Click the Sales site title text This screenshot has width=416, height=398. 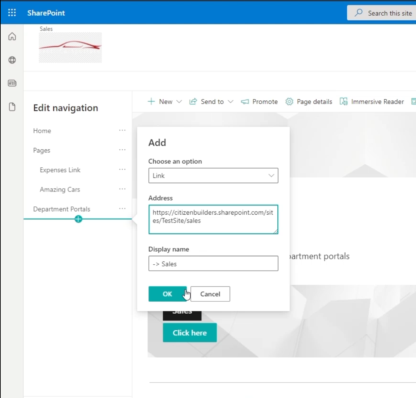point(46,29)
